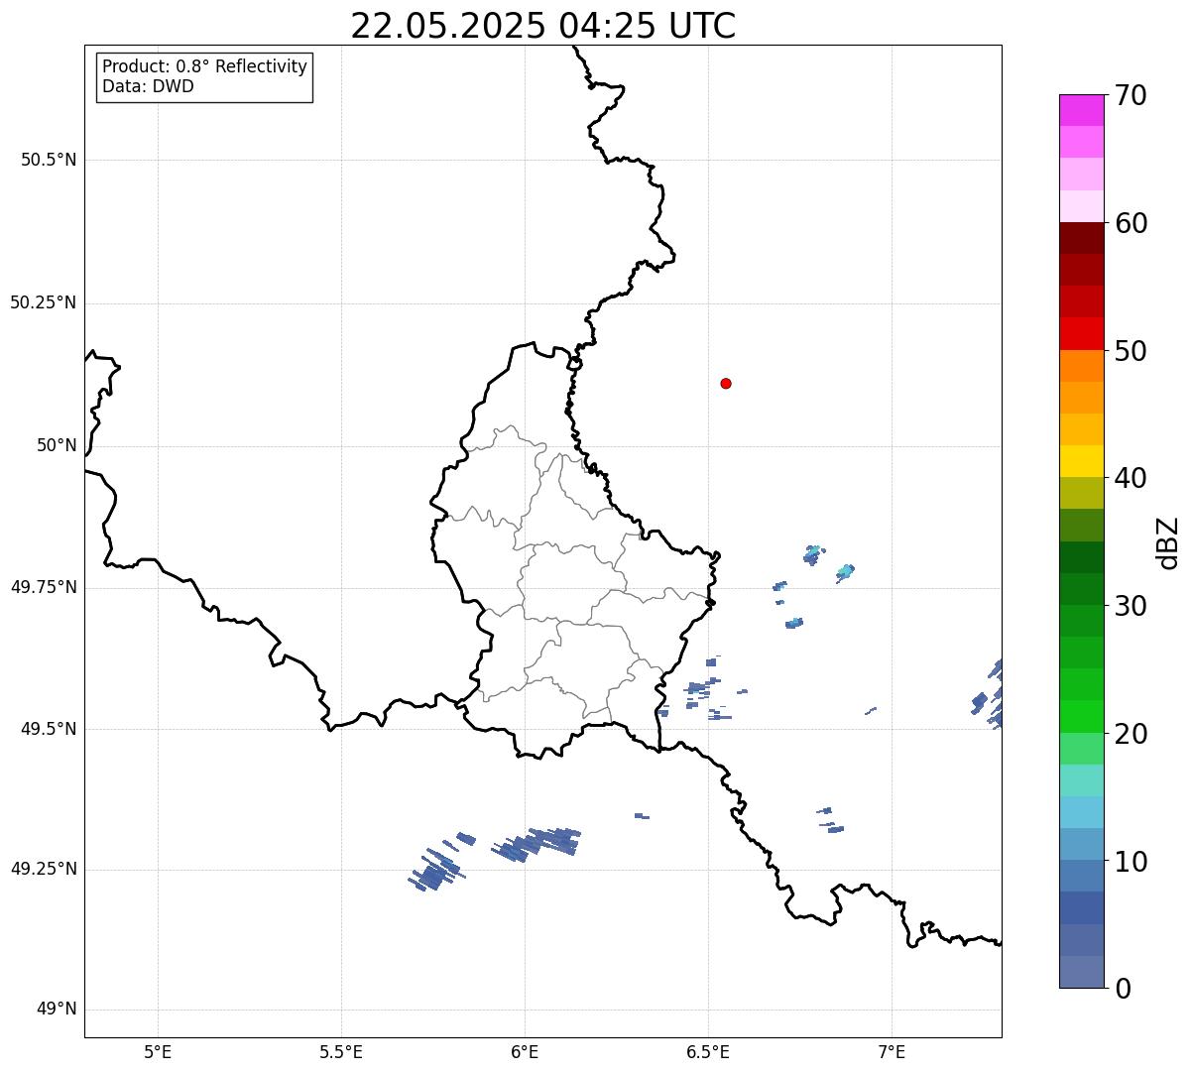Click the '49.75°N' latitude tick label
Viewport: 1192px width, 1072px height.
coord(44,587)
